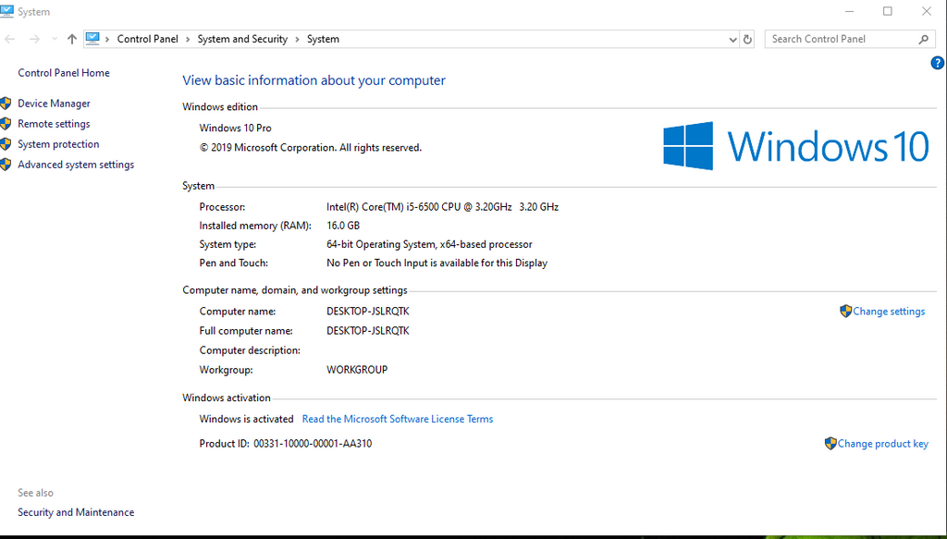The height and width of the screenshot is (539, 947).
Task: Select System and Security in the breadcrumb
Action: click(242, 39)
